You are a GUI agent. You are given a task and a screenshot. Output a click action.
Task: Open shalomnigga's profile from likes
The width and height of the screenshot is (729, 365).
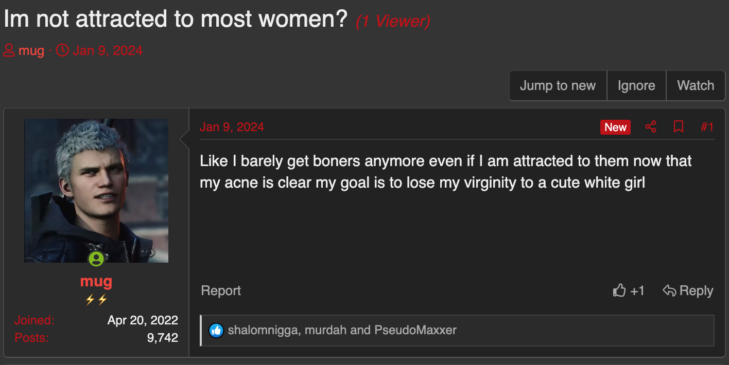263,330
